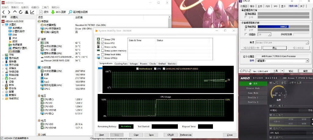Click Start button in Stability Test
Image resolution: width=313 pixels, height=140 pixels.
click(102, 135)
